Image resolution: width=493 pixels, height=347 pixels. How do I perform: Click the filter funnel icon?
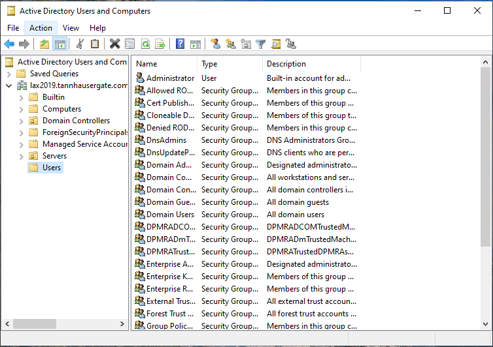pos(261,44)
